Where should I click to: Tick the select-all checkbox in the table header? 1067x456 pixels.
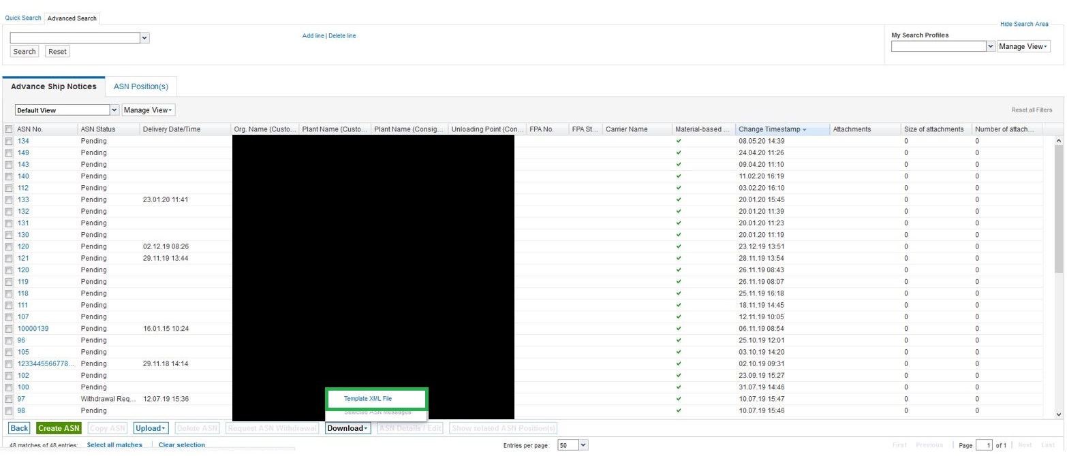click(x=8, y=129)
